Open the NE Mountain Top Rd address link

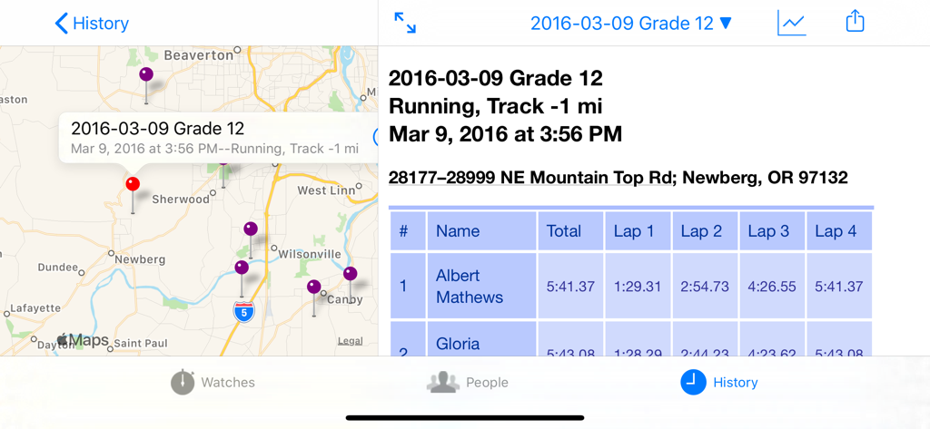(x=618, y=178)
